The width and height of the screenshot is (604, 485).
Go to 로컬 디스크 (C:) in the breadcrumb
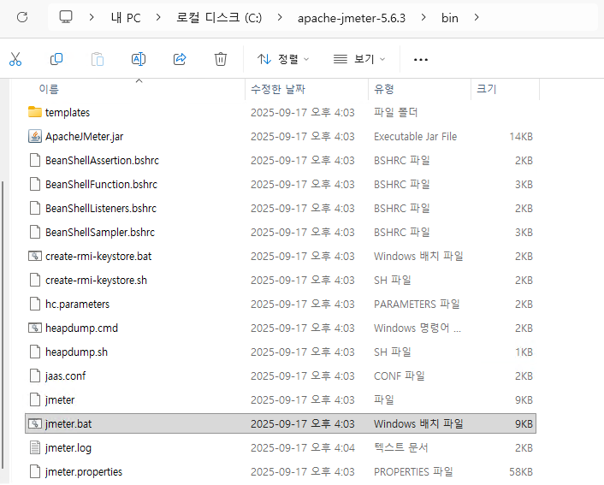pos(219,18)
